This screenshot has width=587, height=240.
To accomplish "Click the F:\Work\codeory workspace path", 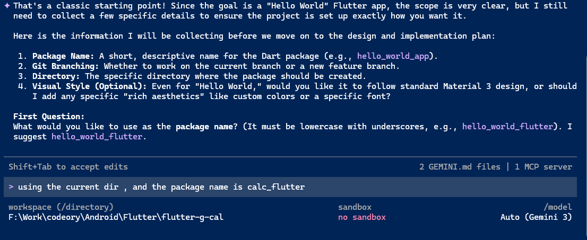I will pyautogui.click(x=116, y=217).
